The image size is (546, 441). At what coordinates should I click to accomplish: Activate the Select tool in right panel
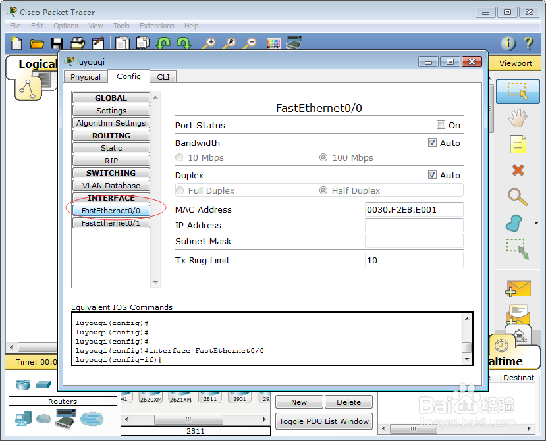coord(518,91)
